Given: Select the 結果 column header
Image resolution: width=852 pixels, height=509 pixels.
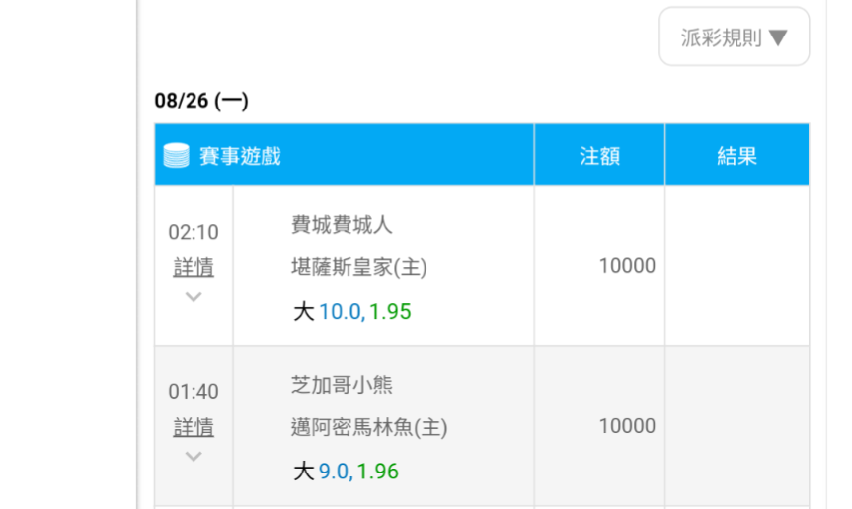Looking at the screenshot, I should tap(736, 156).
